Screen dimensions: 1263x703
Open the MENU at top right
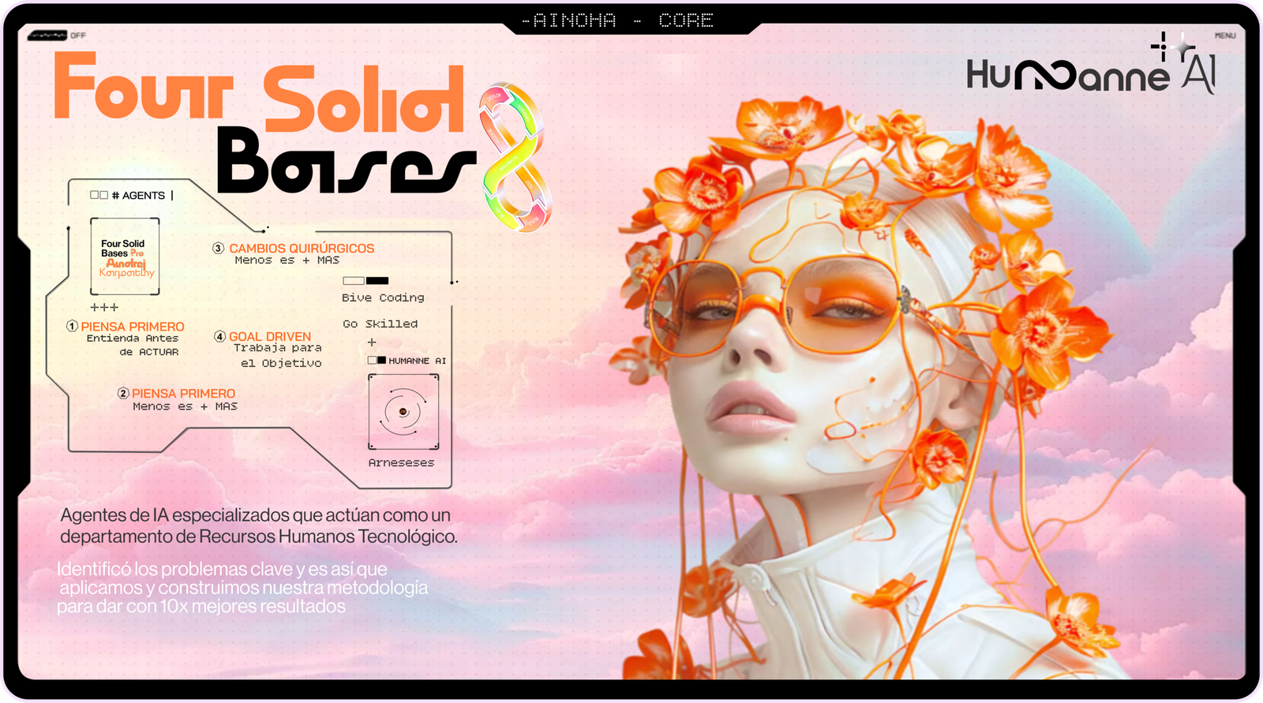1225,36
